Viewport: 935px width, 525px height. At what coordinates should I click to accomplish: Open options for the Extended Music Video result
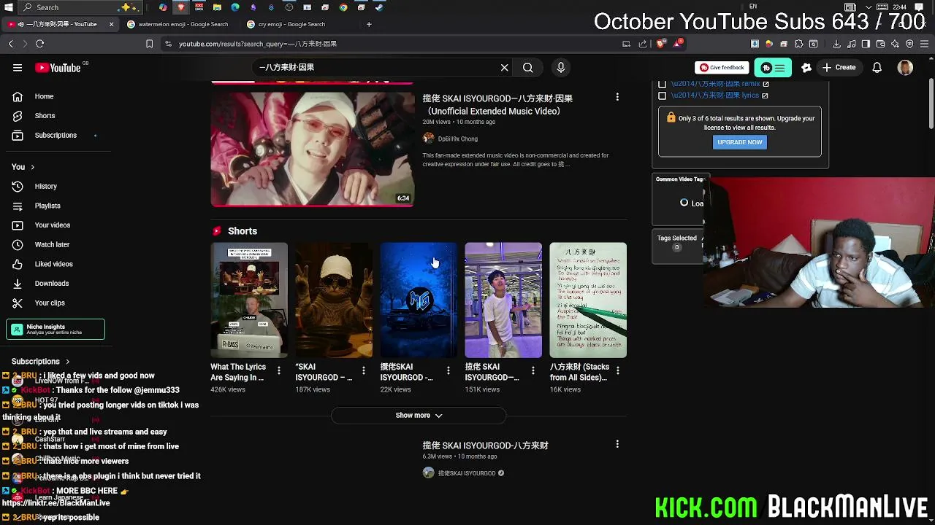617,97
